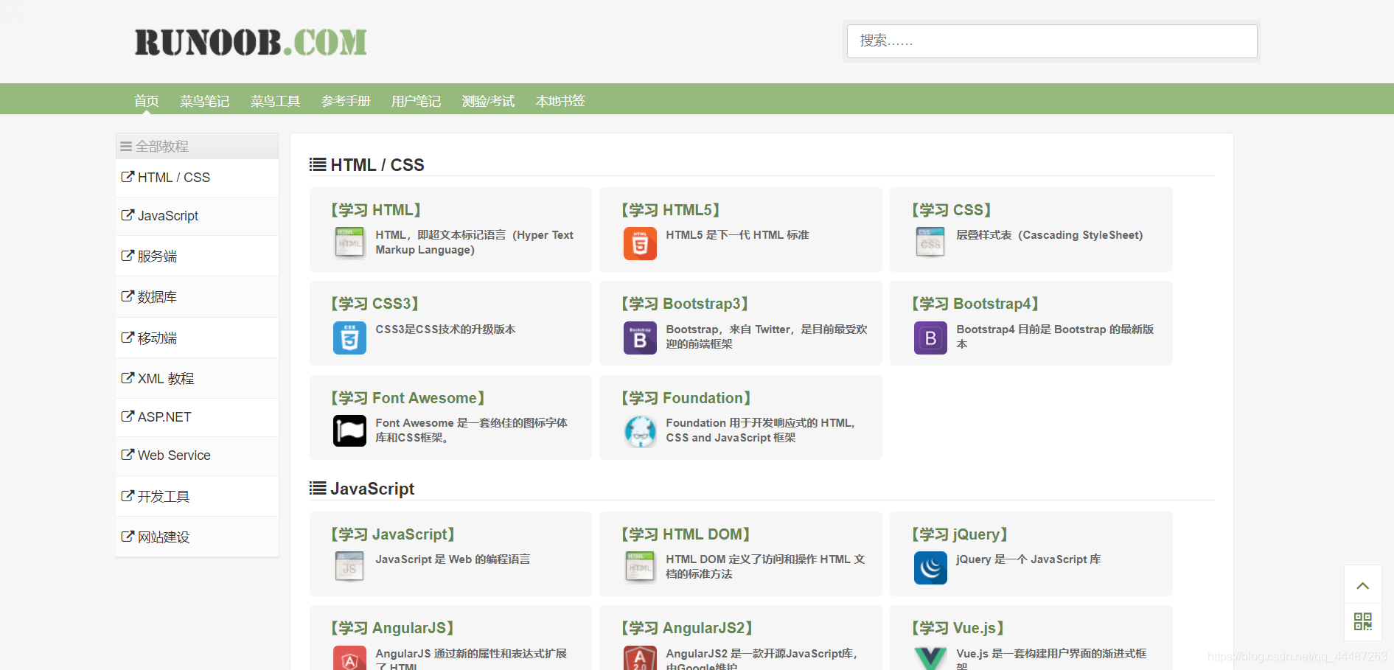
Task: Open the 【学习 JavaScript】 title link
Action: (x=393, y=534)
